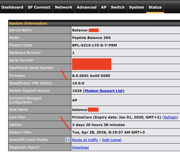Click the System Information header
The width and height of the screenshot is (180, 152).
(28, 23)
